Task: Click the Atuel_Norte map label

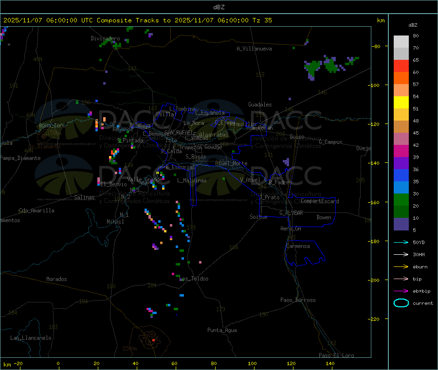Action: click(231, 163)
